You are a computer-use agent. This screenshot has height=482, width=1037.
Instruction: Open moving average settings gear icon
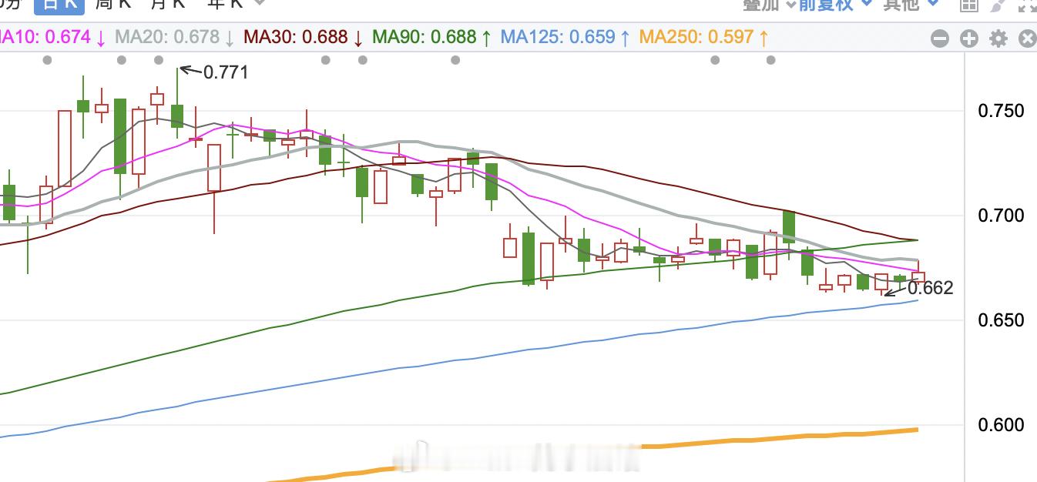click(x=998, y=38)
